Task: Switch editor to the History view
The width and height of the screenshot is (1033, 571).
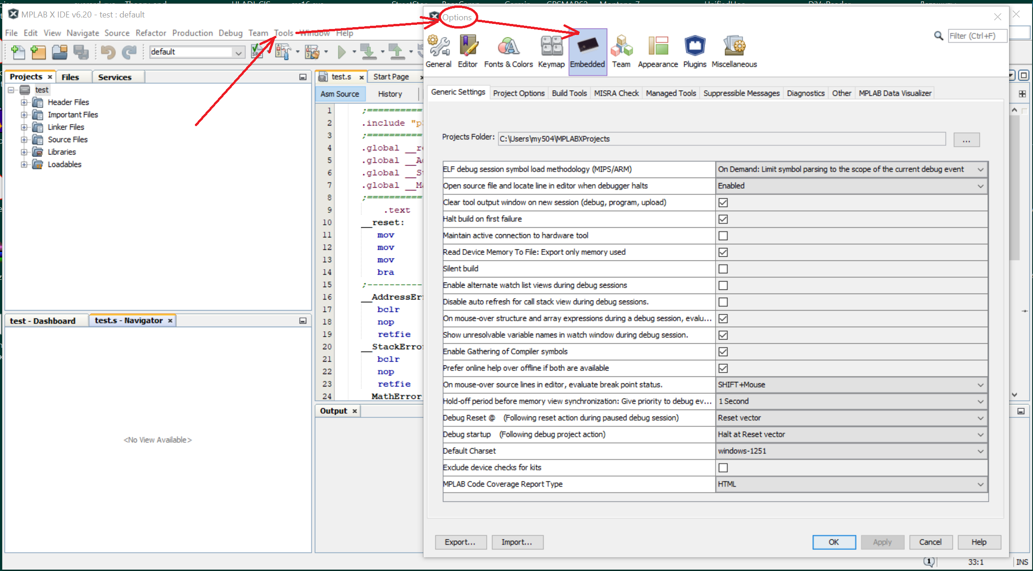Action: (390, 94)
